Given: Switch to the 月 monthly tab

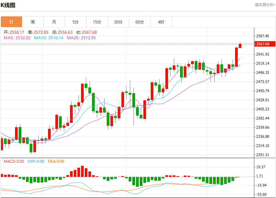Looking at the screenshot, I should tap(54, 22).
